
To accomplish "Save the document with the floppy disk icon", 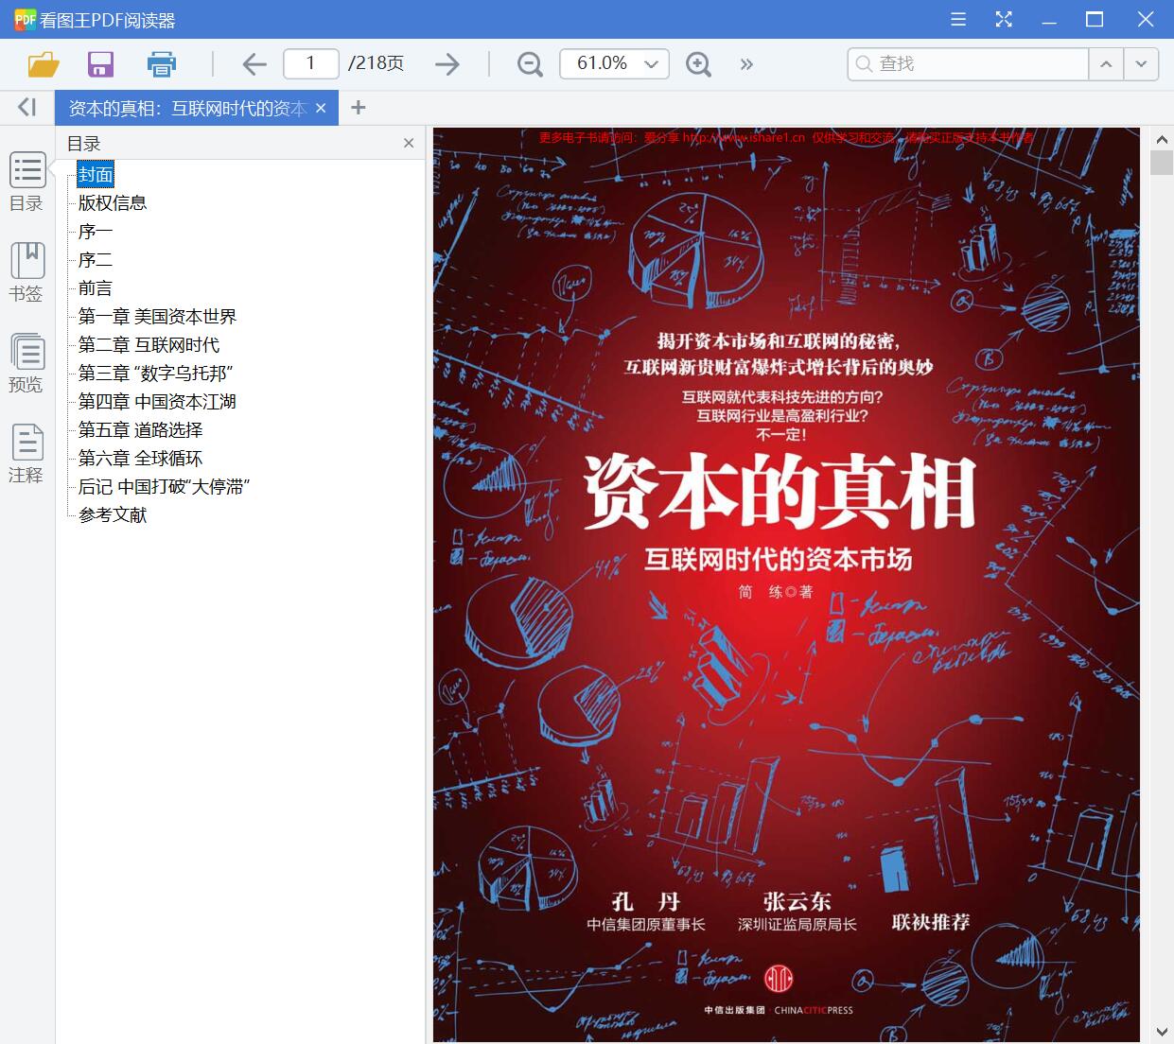I will click(100, 64).
